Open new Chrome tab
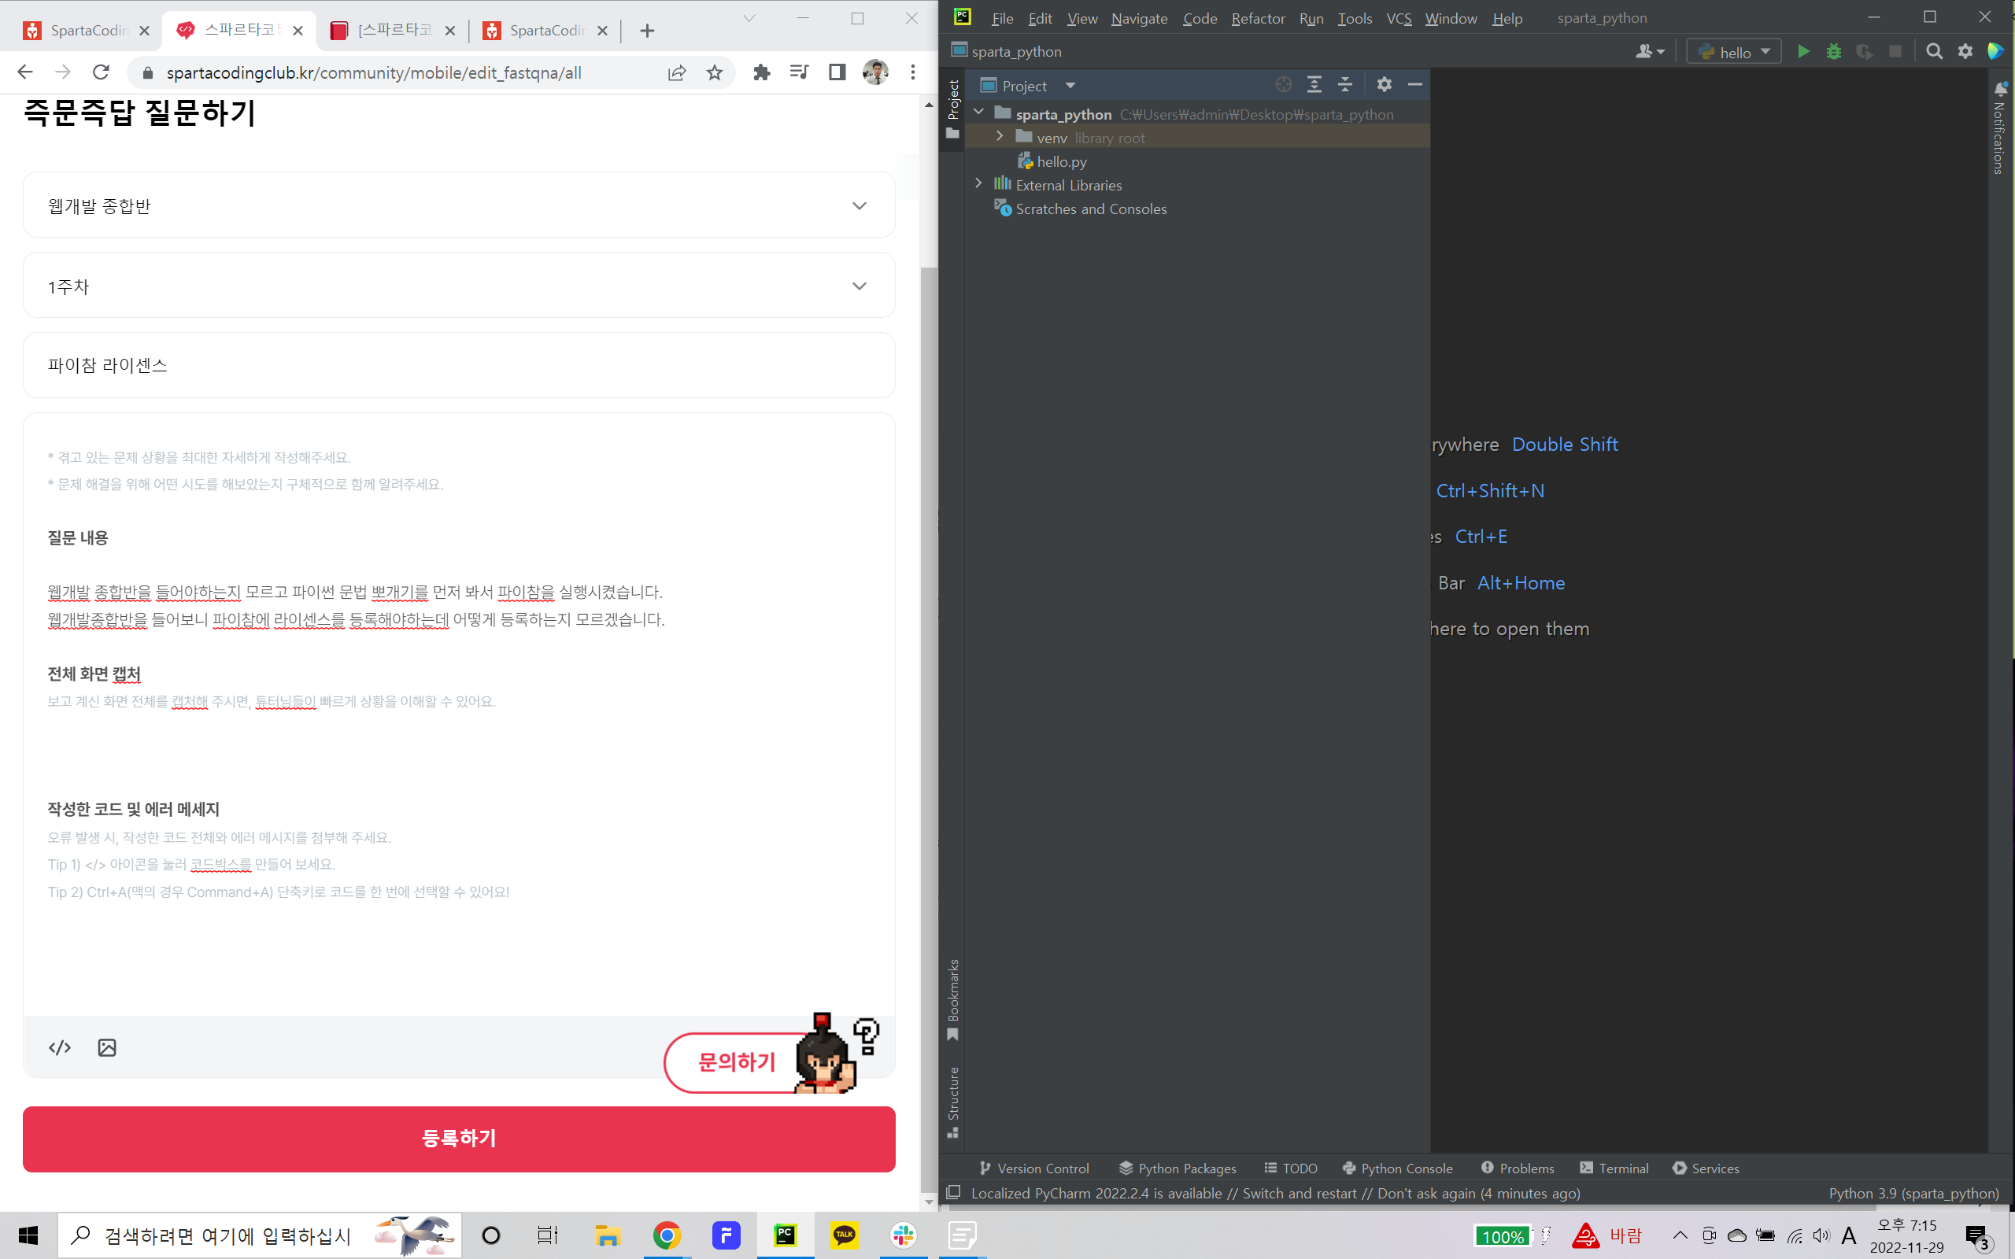Viewport: 2015px width, 1259px height. (x=647, y=31)
